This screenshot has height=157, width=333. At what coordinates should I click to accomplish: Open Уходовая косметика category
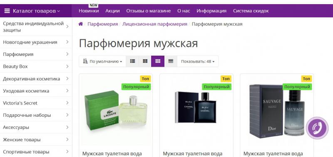(x=26, y=91)
